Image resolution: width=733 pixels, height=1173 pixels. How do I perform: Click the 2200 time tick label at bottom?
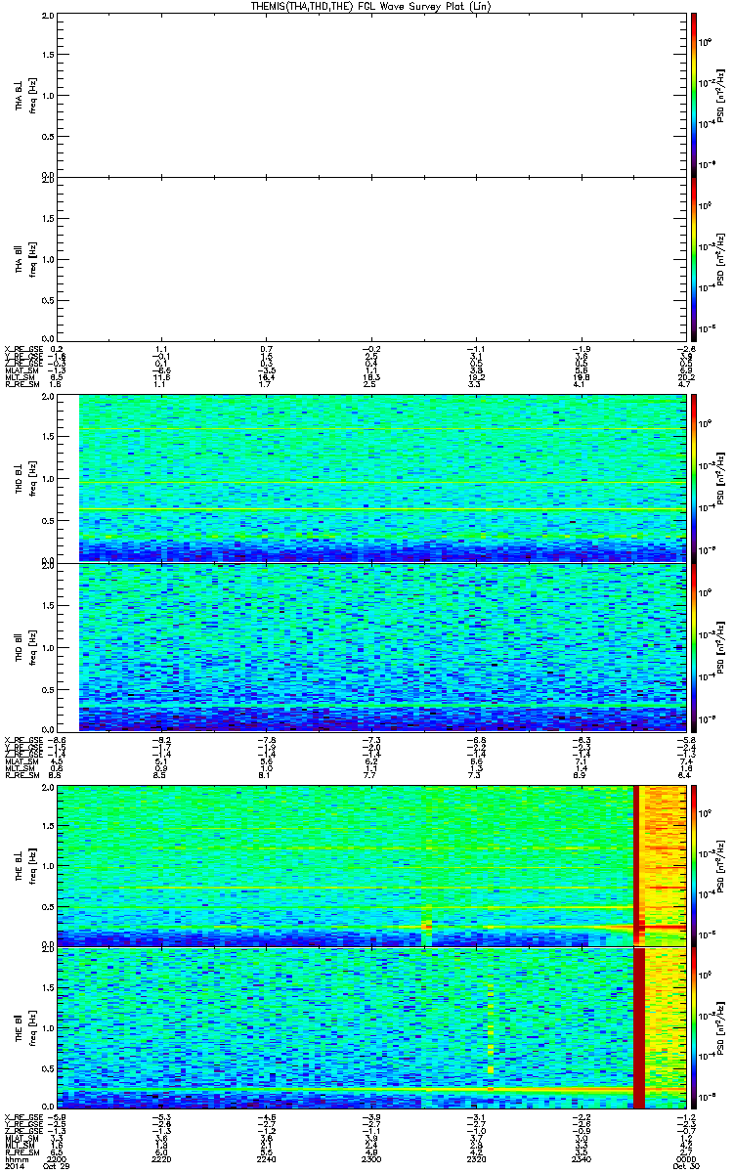pyautogui.click(x=59, y=1159)
